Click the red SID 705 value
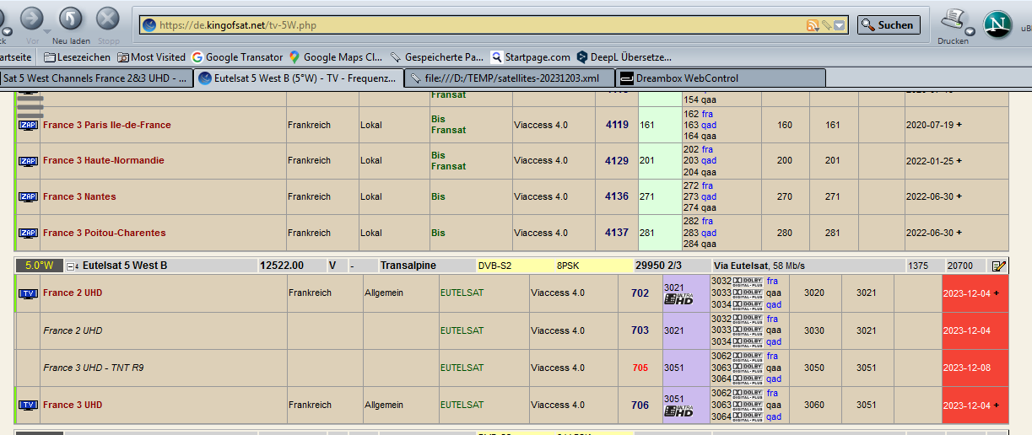The width and height of the screenshot is (1032, 435). pos(640,368)
